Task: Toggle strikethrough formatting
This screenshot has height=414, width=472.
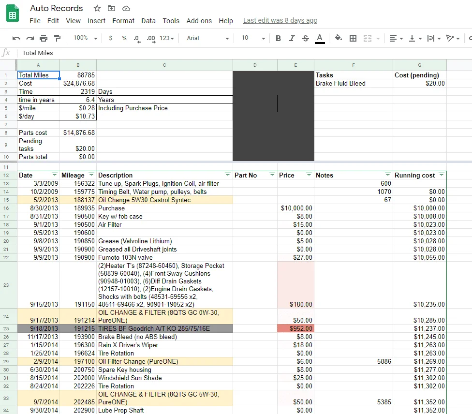Action: pos(305,38)
